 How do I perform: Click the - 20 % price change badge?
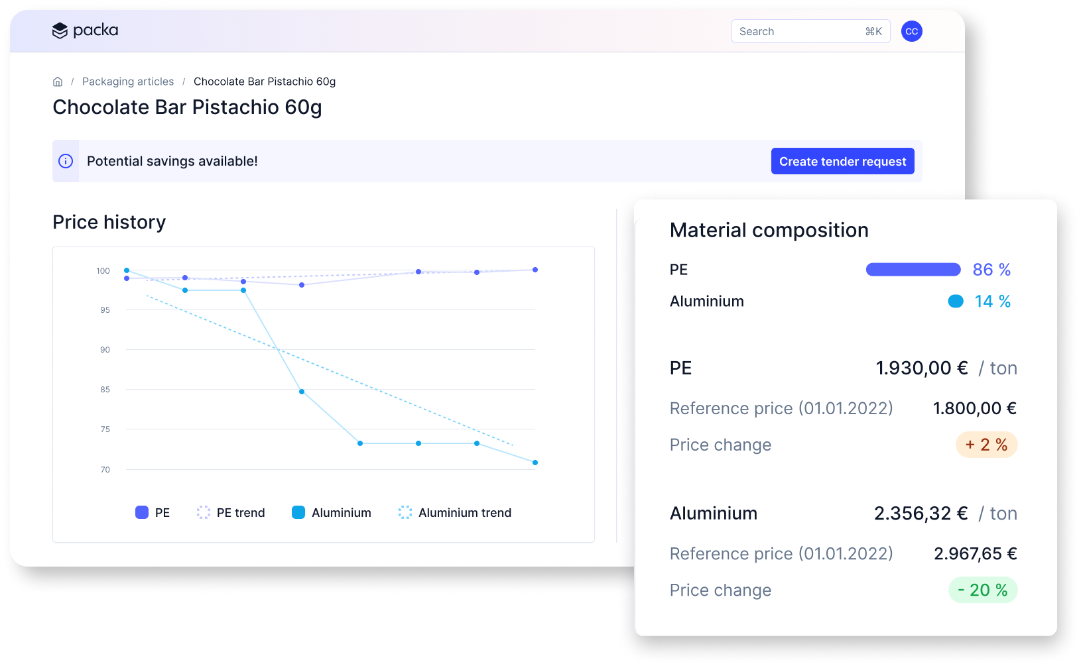coord(983,590)
